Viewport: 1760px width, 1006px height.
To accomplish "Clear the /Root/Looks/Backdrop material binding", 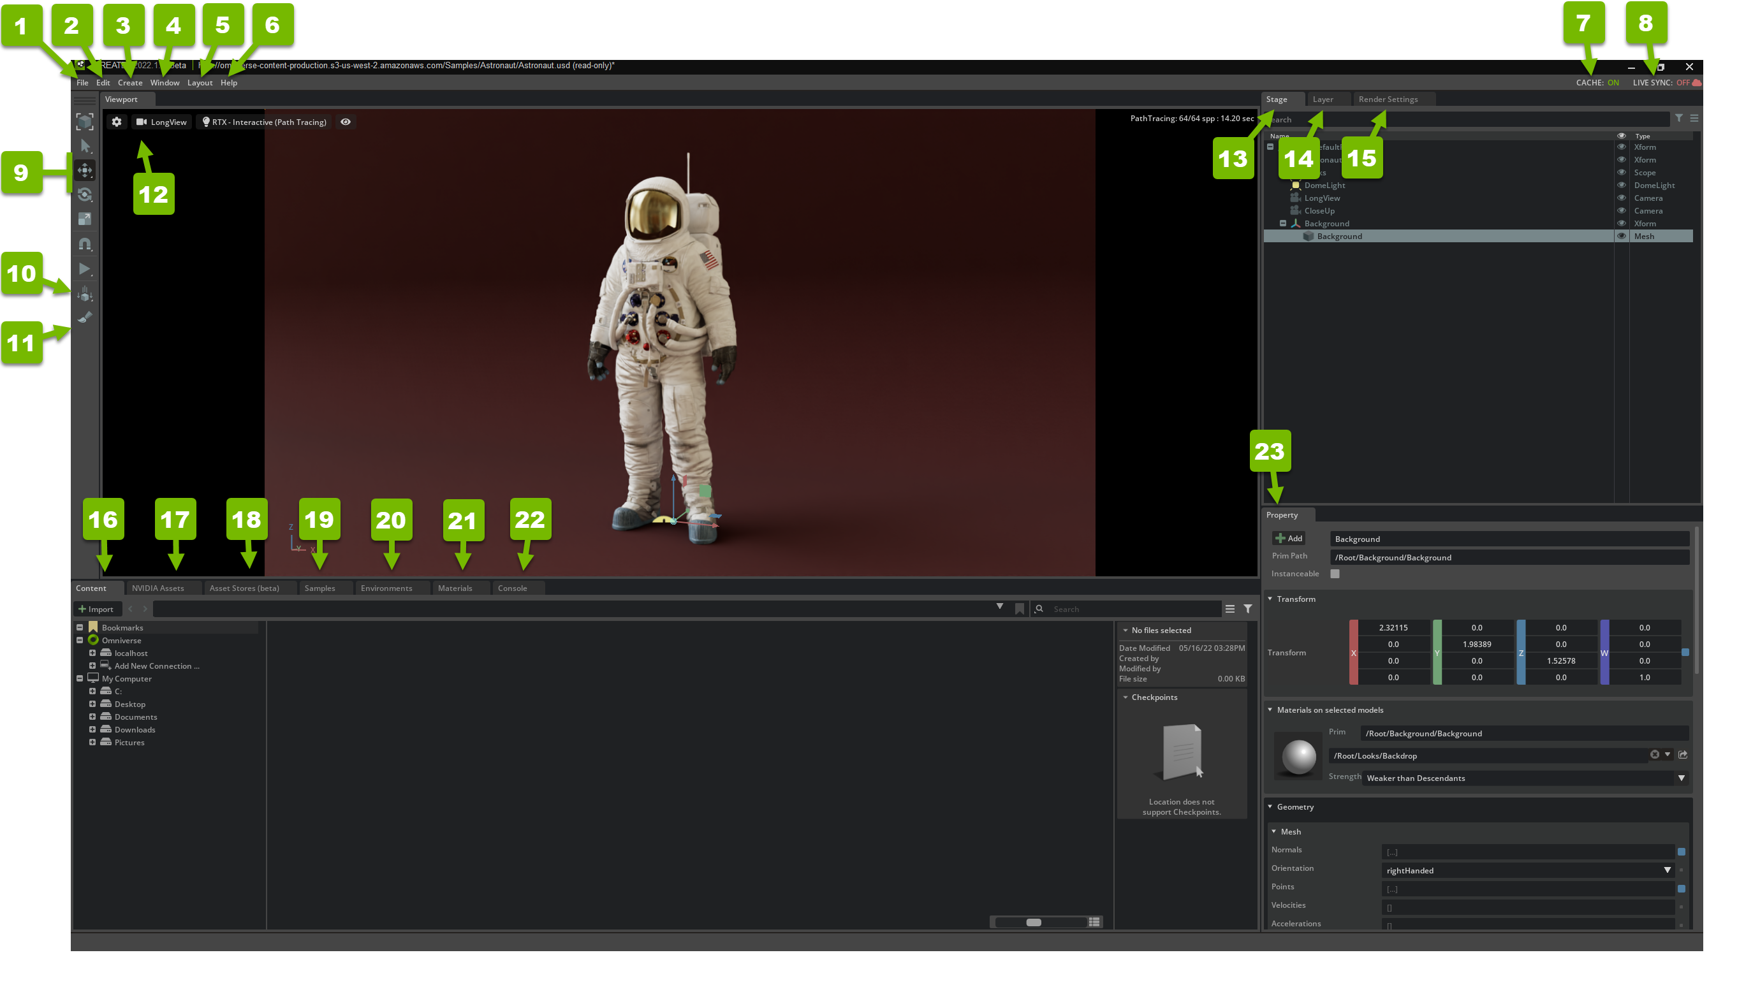I will click(1655, 755).
